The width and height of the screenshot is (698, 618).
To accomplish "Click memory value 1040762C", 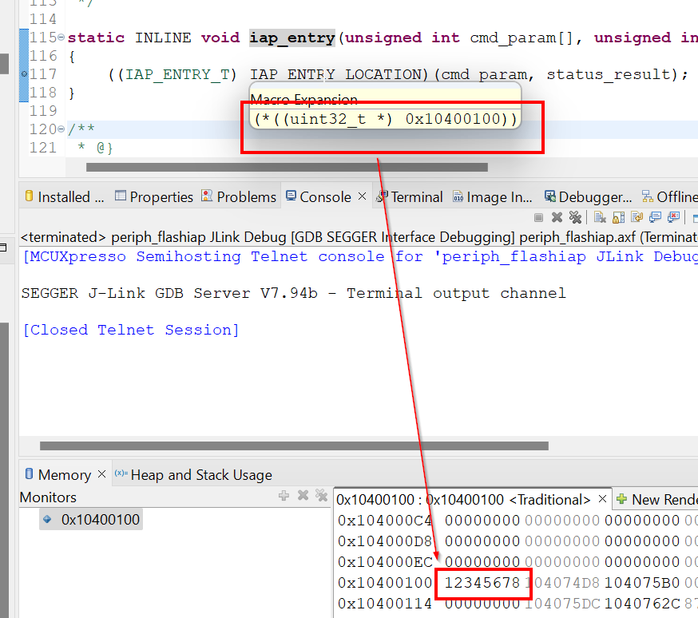I will click(x=642, y=604).
